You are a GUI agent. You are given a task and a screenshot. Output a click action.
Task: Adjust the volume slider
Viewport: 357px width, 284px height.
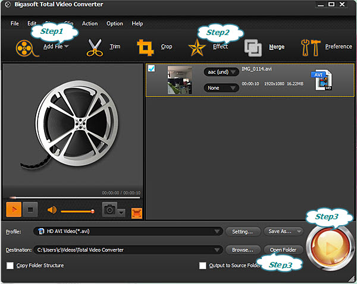(77, 212)
